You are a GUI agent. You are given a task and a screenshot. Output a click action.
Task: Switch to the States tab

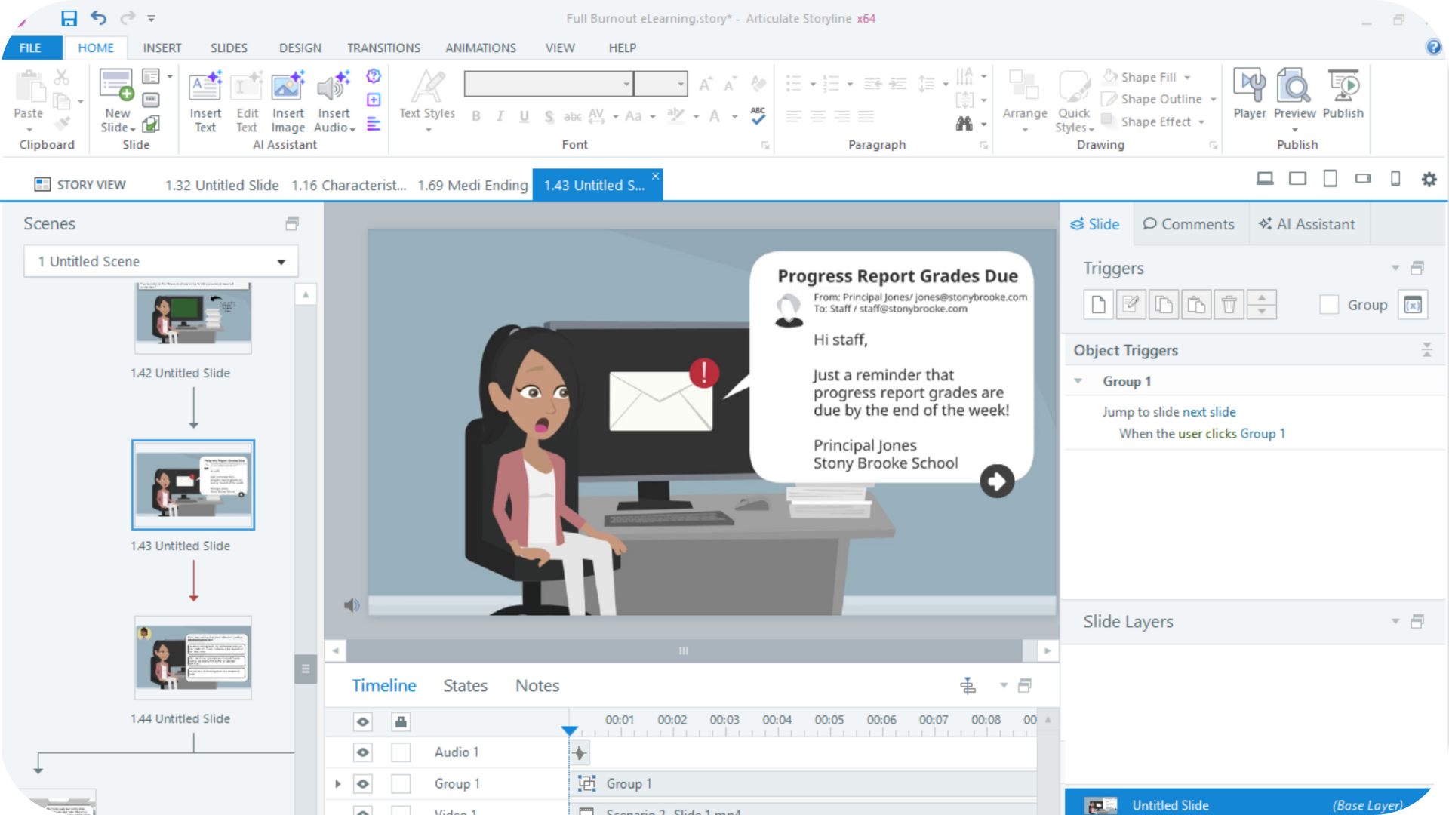(465, 686)
